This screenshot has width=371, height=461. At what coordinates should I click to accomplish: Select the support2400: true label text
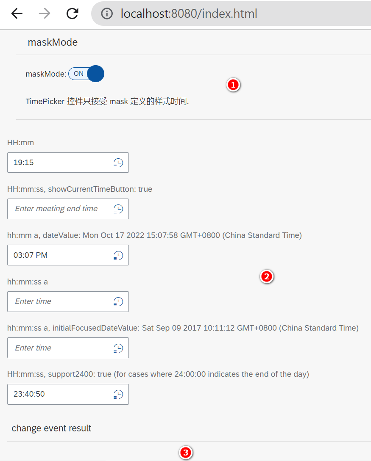158,374
